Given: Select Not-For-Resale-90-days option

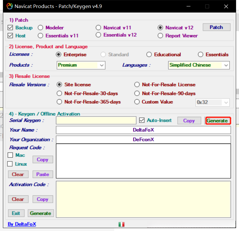Looking at the screenshot, I should [x=137, y=93].
